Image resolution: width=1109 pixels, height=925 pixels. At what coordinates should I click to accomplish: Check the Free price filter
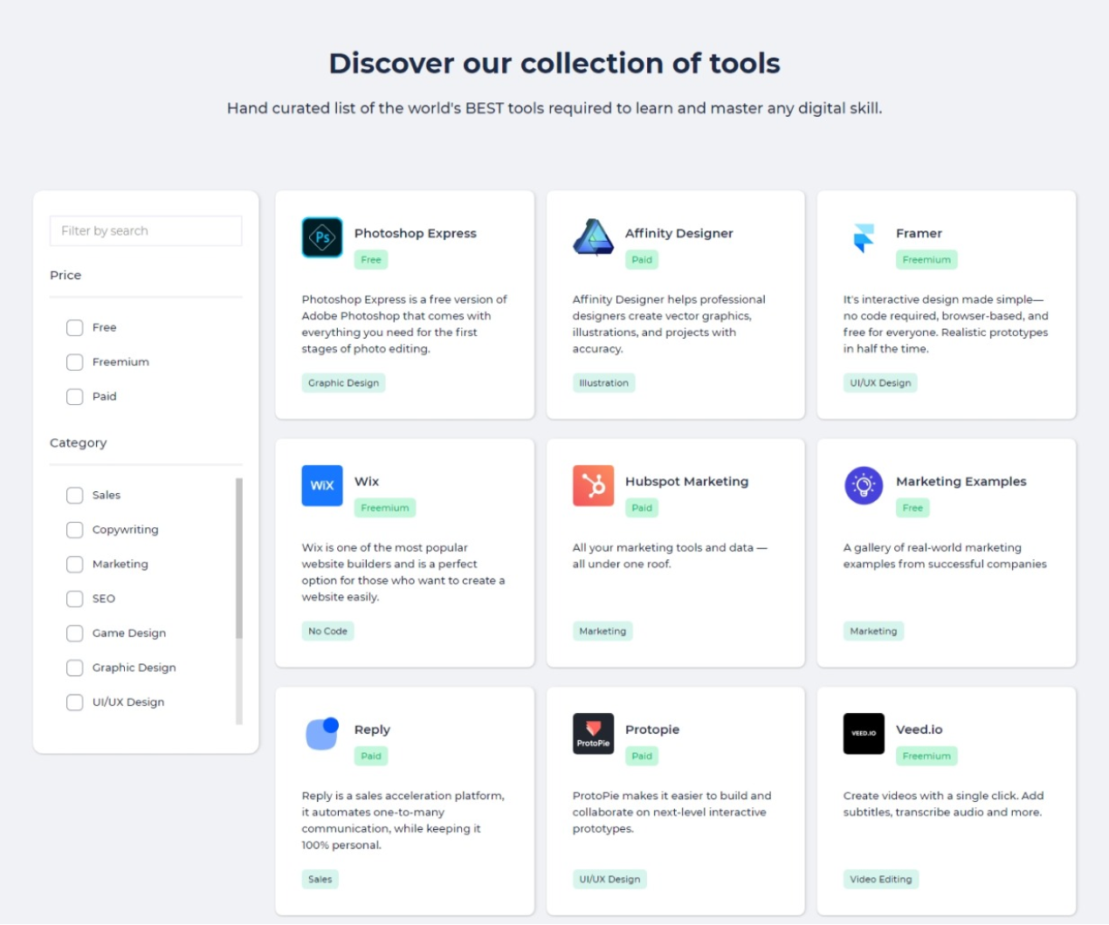pos(74,328)
